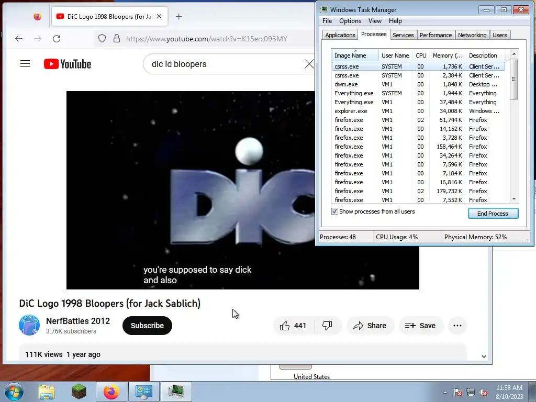Image resolution: width=536 pixels, height=402 pixels.
Task: Toggle Show processes from all users
Action: [334, 211]
